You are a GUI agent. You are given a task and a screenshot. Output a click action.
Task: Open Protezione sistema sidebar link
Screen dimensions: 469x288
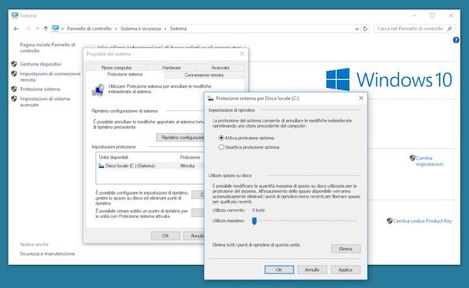40,89
